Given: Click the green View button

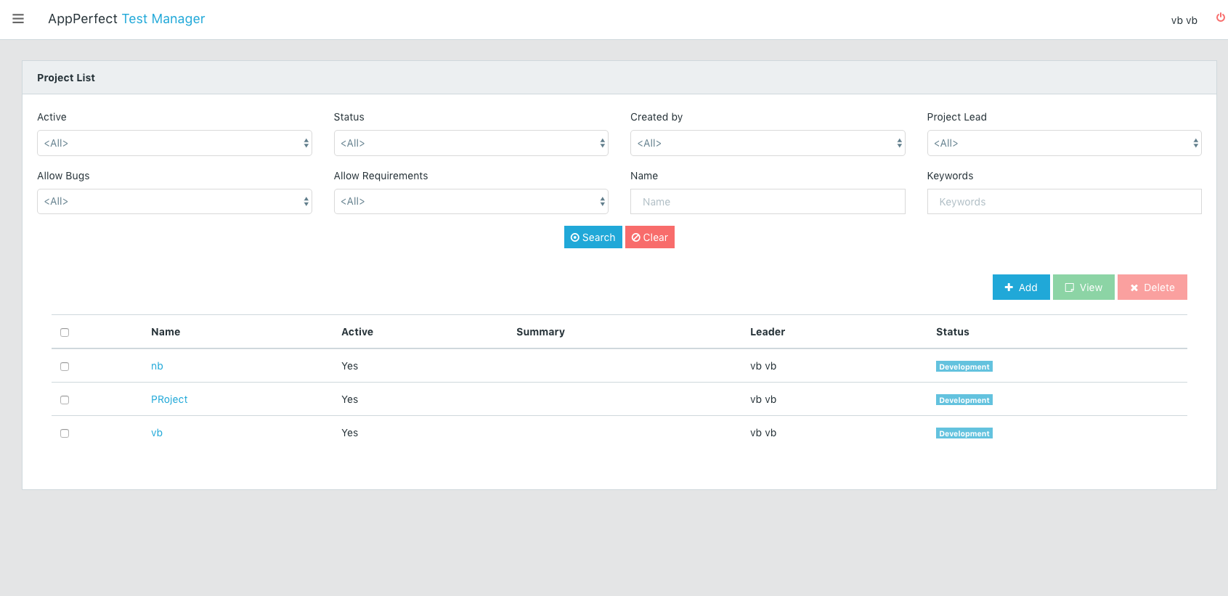Looking at the screenshot, I should pyautogui.click(x=1083, y=287).
